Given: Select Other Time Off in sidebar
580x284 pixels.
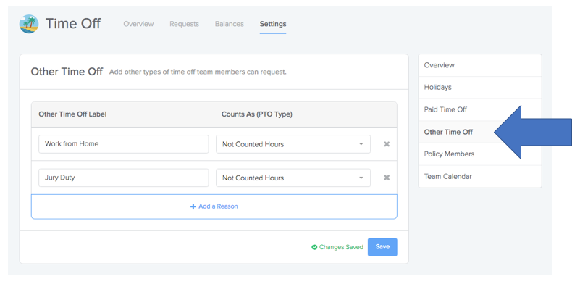Looking at the screenshot, I should [x=480, y=132].
